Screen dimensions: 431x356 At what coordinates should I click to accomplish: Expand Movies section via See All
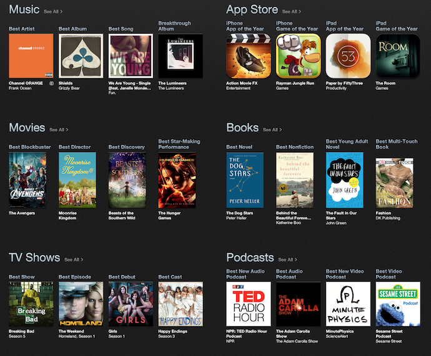coord(59,130)
